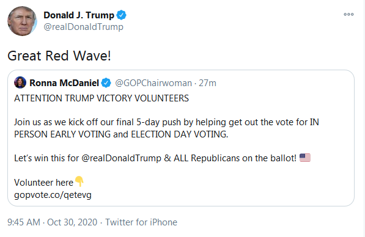Click the 9:45 AM tweet timestamp
This screenshot has height=237, width=365.
(x=24, y=222)
